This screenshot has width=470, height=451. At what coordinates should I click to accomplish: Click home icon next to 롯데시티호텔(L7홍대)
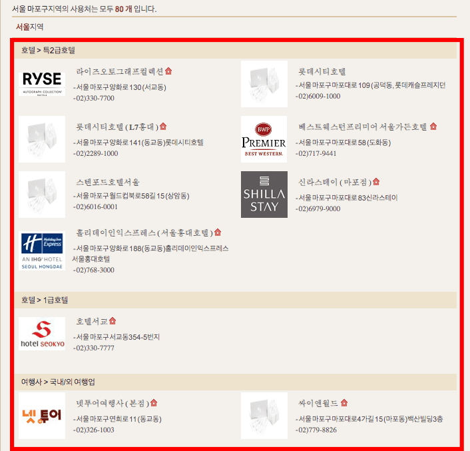[163, 127]
